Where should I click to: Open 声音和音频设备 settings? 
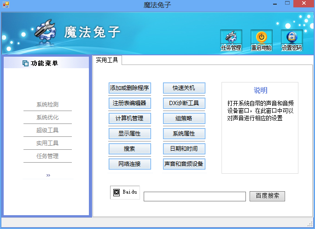click(x=184, y=164)
